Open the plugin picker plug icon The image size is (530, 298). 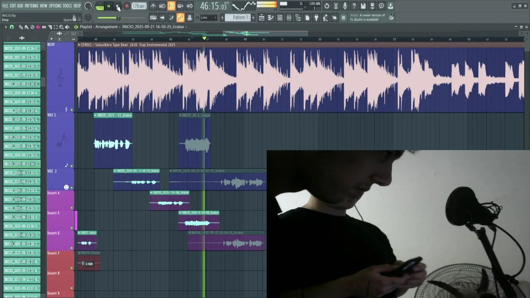click(x=316, y=17)
